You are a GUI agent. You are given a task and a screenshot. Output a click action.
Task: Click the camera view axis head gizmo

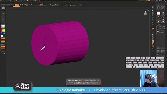(x=148, y=10)
